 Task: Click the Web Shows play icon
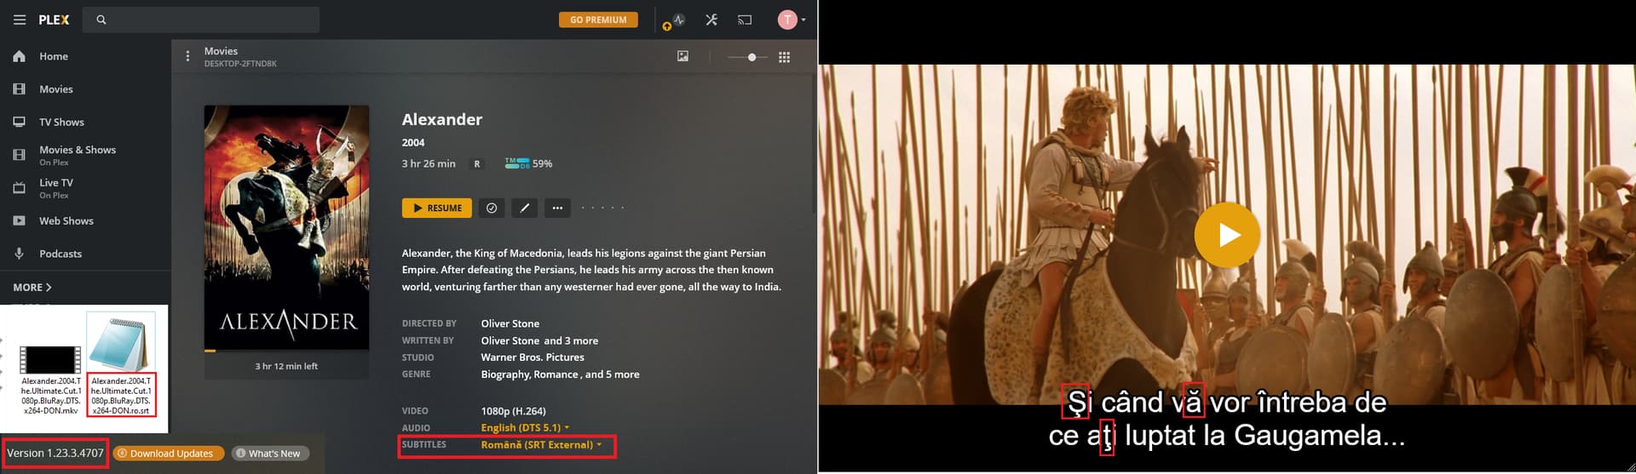click(19, 220)
